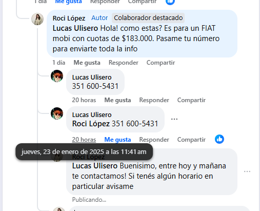This screenshot has width=260, height=211.
Task: Click the blue thumbs-up reaction icon
Action: 219,139
